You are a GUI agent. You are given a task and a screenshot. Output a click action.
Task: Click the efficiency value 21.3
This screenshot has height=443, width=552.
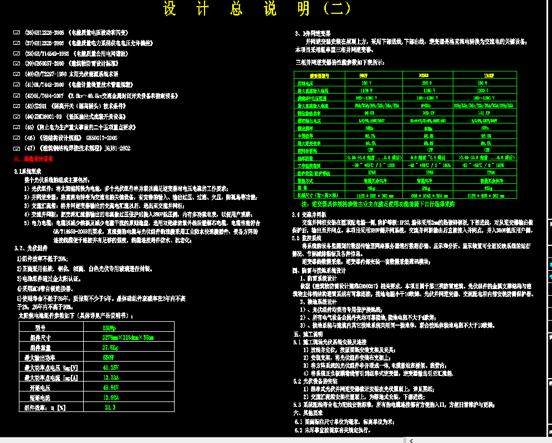[x=110, y=408]
